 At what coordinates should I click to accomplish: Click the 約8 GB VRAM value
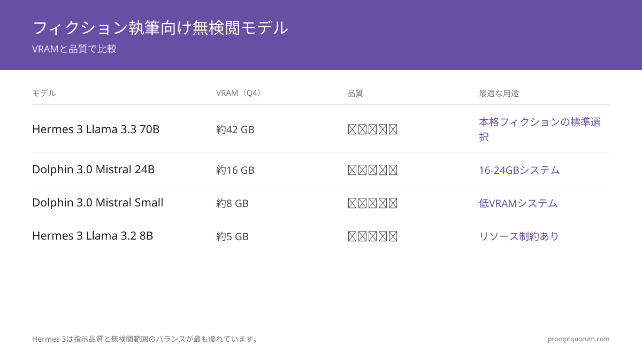[x=232, y=203]
